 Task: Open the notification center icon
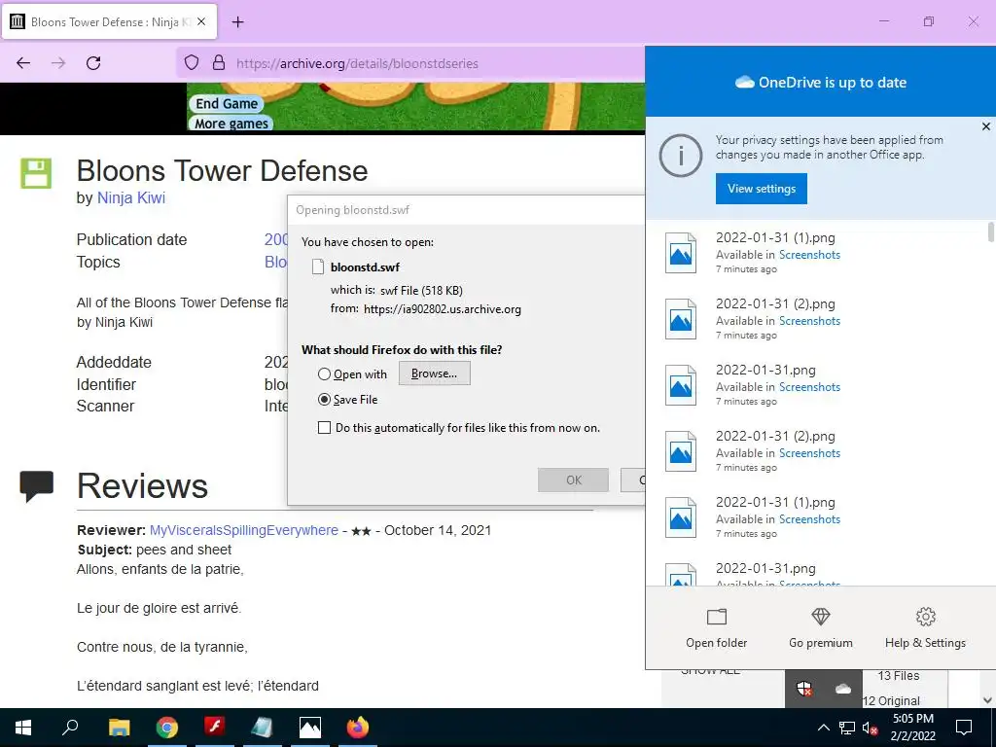click(964, 728)
